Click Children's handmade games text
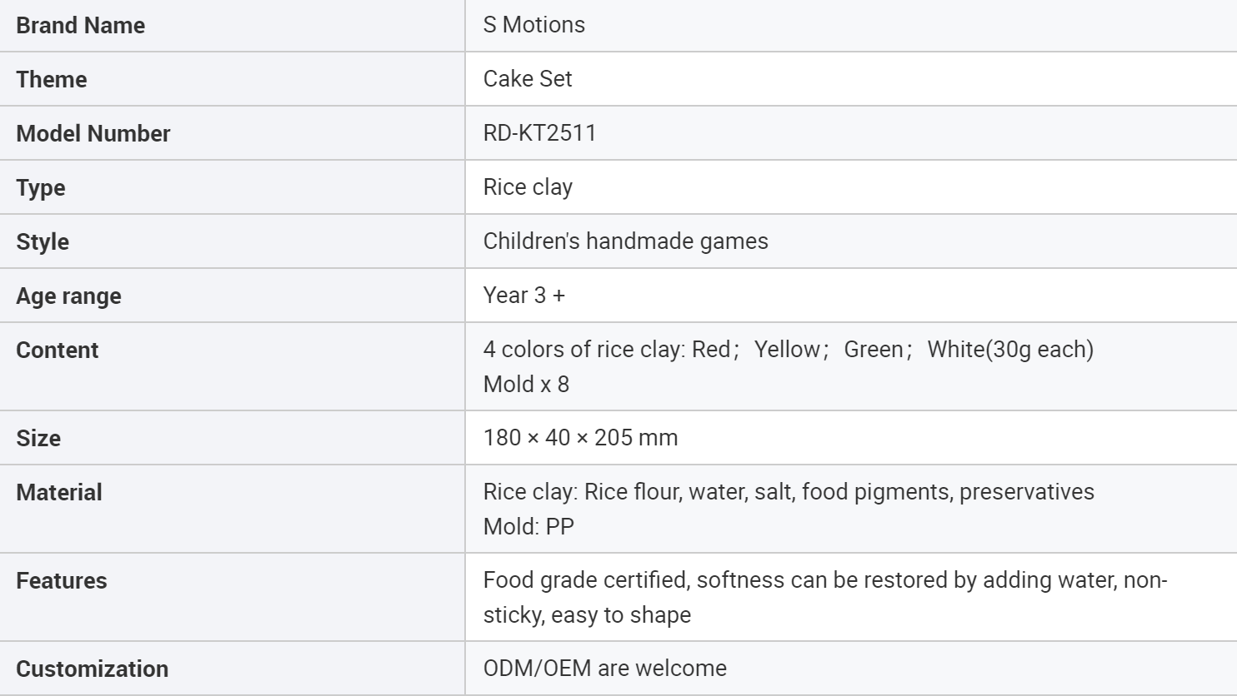The width and height of the screenshot is (1237, 696). tap(625, 241)
